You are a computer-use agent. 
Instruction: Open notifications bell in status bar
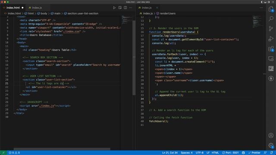pos(271,153)
